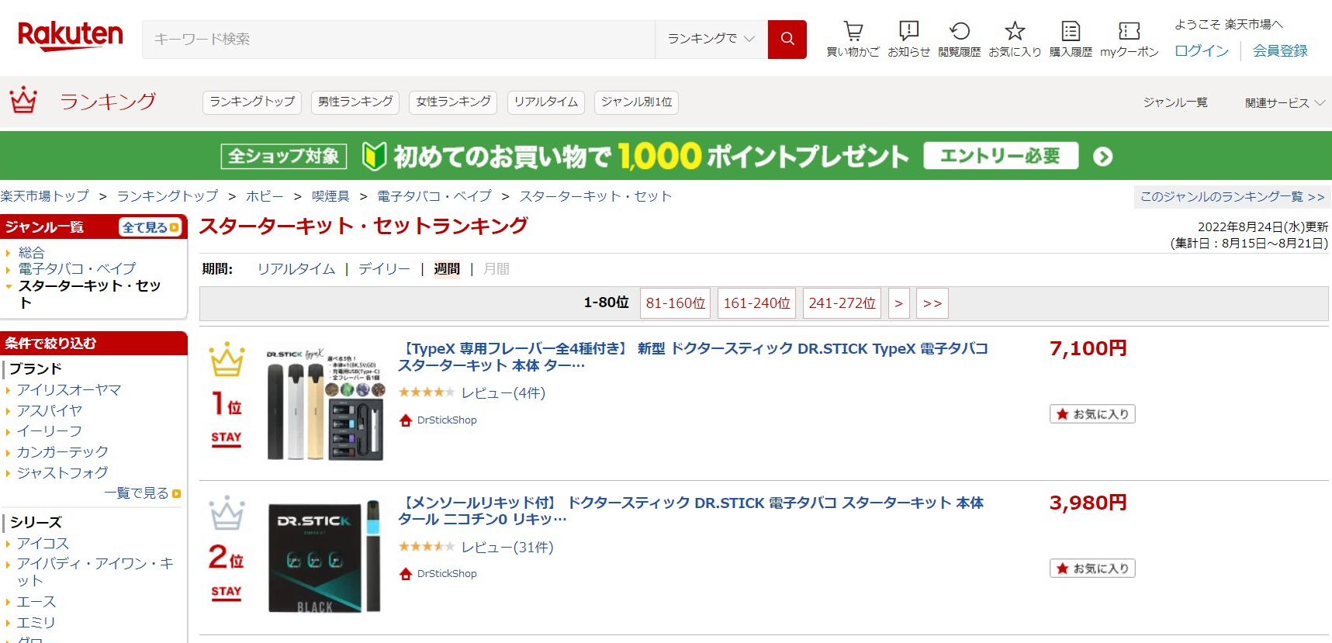Select the 女性ランキング tab
The height and width of the screenshot is (643, 1332).
point(454,102)
